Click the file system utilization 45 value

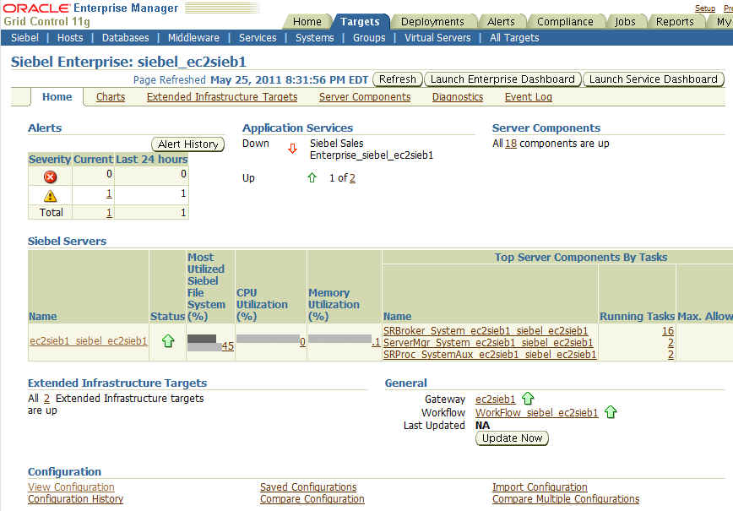click(x=228, y=346)
